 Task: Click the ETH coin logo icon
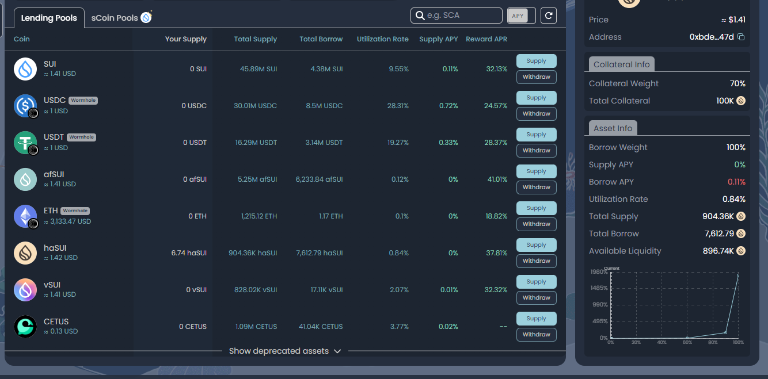25,216
